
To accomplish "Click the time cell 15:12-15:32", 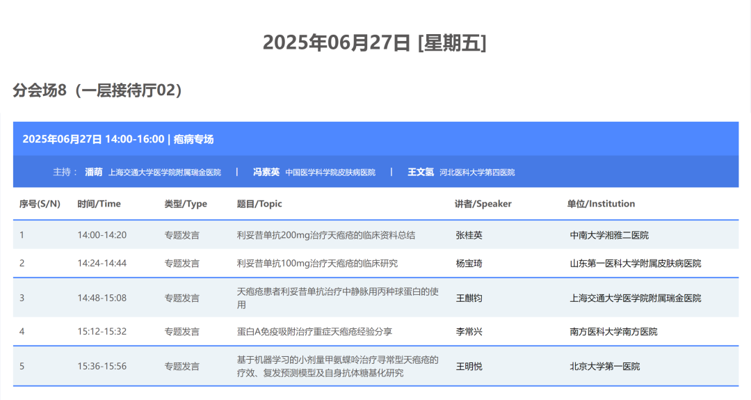I will click(102, 332).
